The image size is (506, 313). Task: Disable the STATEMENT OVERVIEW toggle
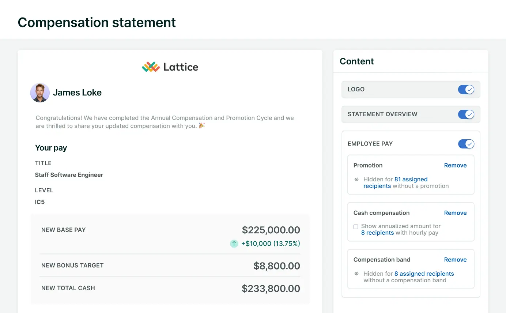click(466, 114)
